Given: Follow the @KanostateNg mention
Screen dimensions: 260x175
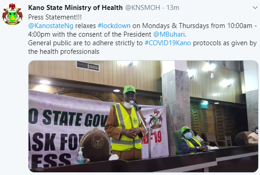Looking at the screenshot, I should pyautogui.click(x=51, y=26).
